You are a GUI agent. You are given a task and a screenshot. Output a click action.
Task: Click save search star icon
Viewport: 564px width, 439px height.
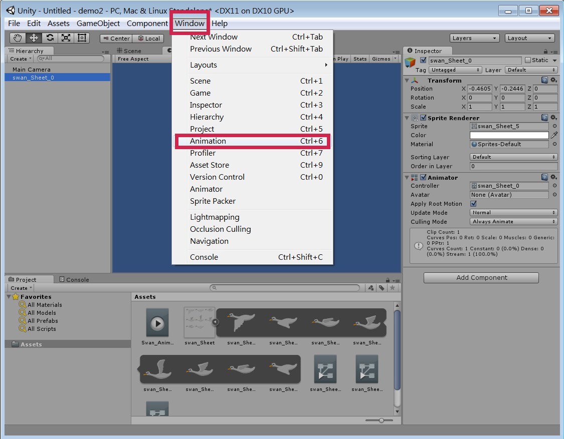tap(393, 288)
